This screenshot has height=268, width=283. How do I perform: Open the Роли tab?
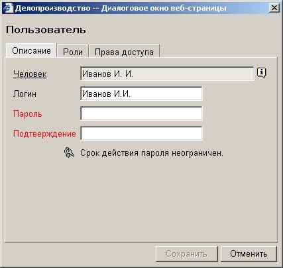(73, 52)
